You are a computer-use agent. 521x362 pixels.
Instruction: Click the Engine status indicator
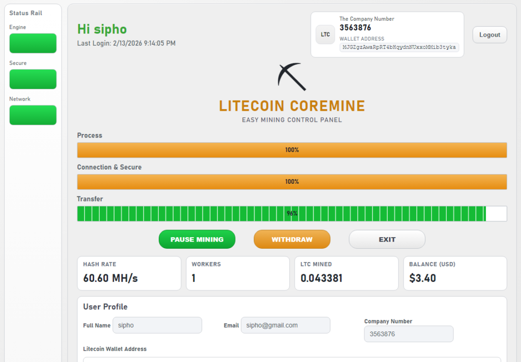[33, 43]
